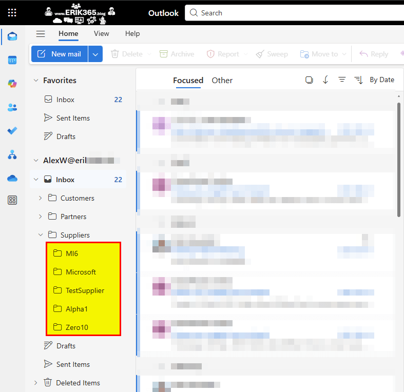
Task: Open the TestSupplier folder
Action: [x=85, y=290]
